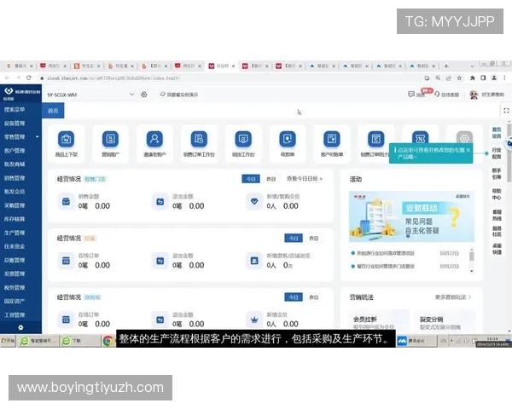This screenshot has height=409, width=512.
Task: Select 今日 toggle in second 经营情况 panel
Action: (x=294, y=238)
